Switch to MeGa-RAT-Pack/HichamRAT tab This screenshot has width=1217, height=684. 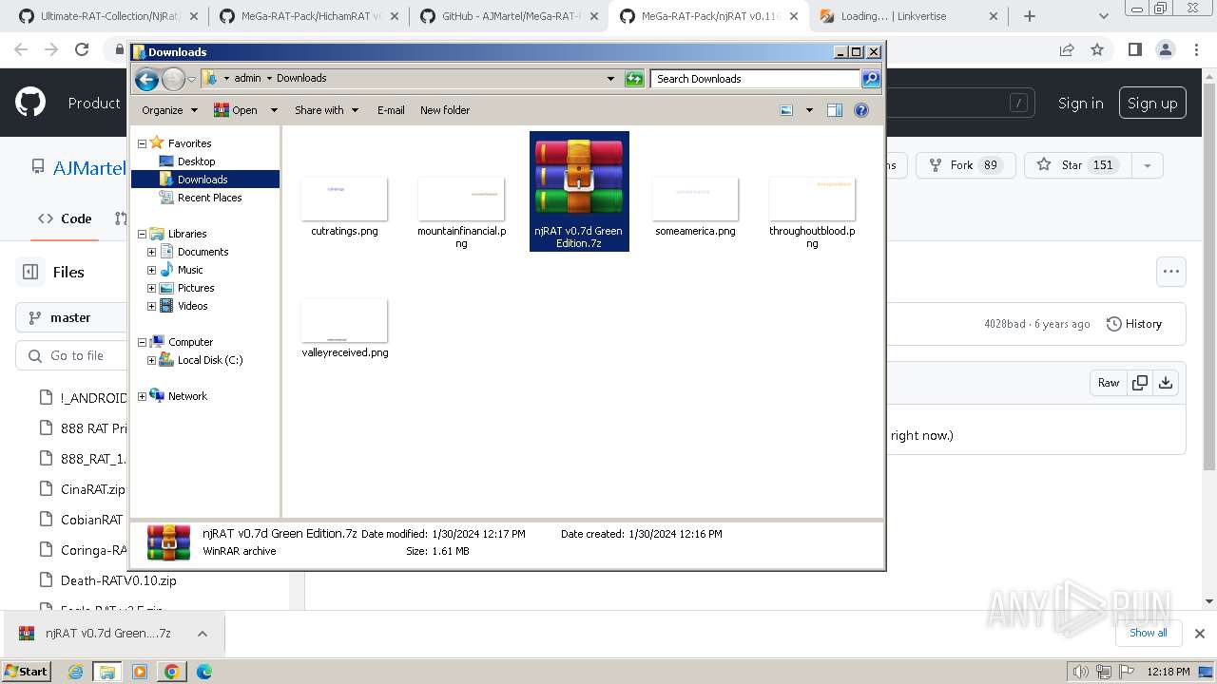(307, 16)
